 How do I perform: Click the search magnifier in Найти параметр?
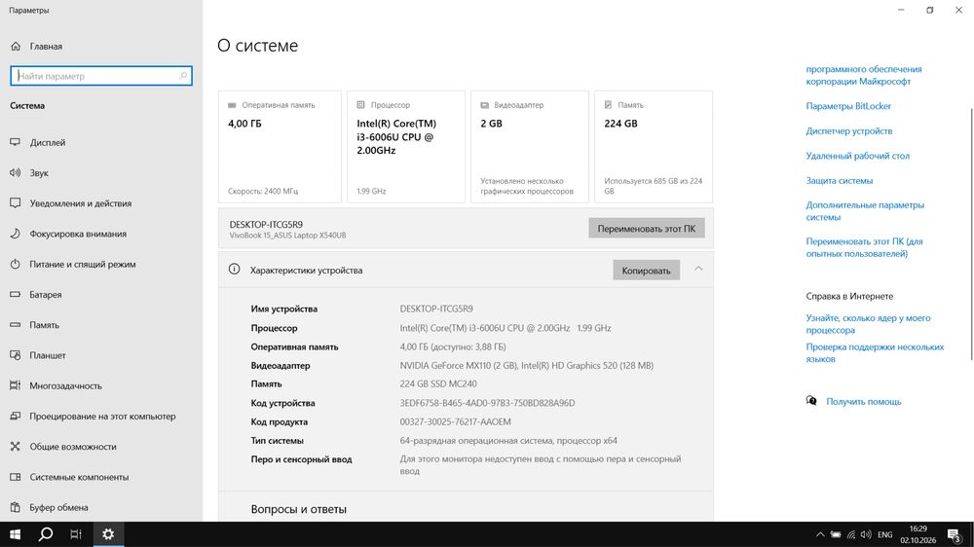tap(183, 76)
